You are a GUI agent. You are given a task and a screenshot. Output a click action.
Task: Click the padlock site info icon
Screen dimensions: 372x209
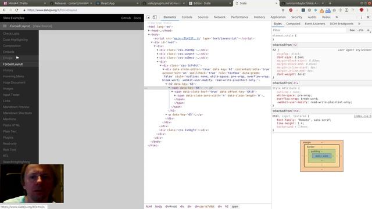pyautogui.click(x=24, y=10)
